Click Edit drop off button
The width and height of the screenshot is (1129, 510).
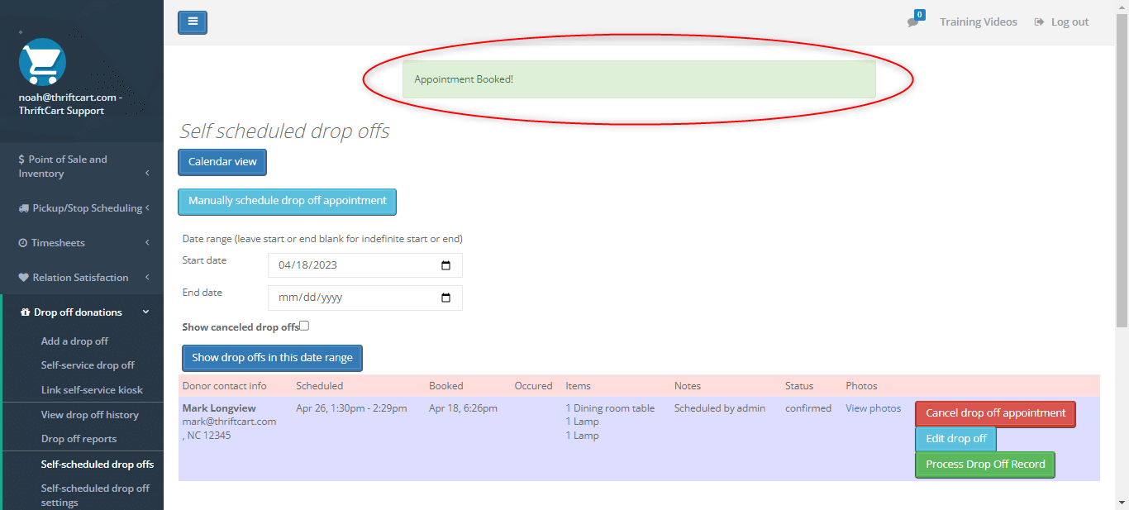(x=956, y=439)
